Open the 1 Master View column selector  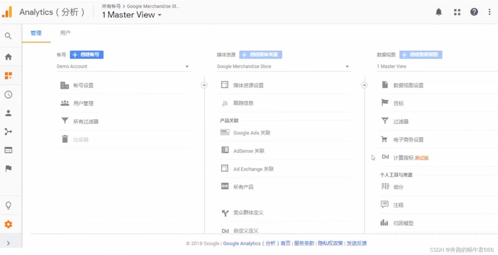pyautogui.click(x=437, y=67)
